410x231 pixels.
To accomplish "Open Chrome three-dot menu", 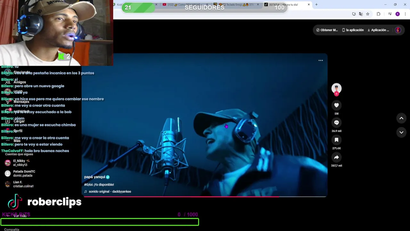I will 405,14.
